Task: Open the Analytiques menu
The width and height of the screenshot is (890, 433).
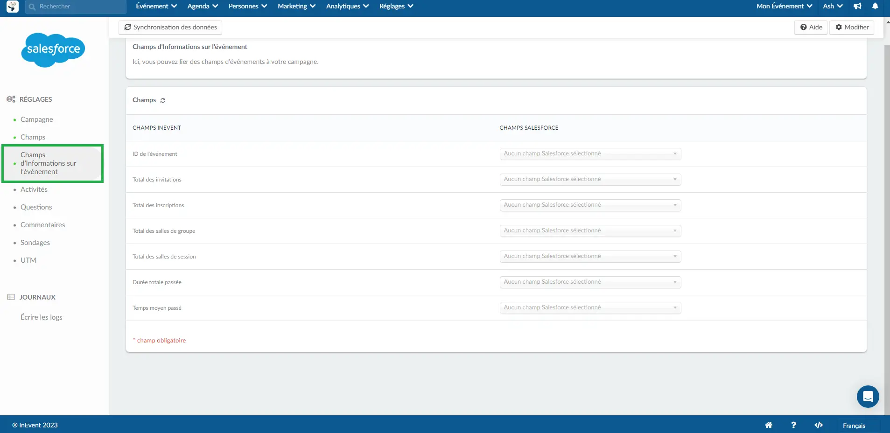Action: tap(348, 6)
